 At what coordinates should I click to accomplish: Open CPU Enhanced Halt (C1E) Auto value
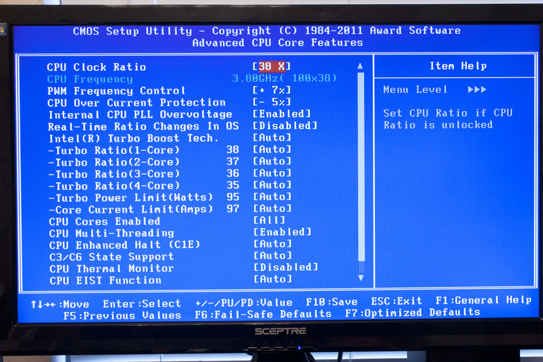272,244
